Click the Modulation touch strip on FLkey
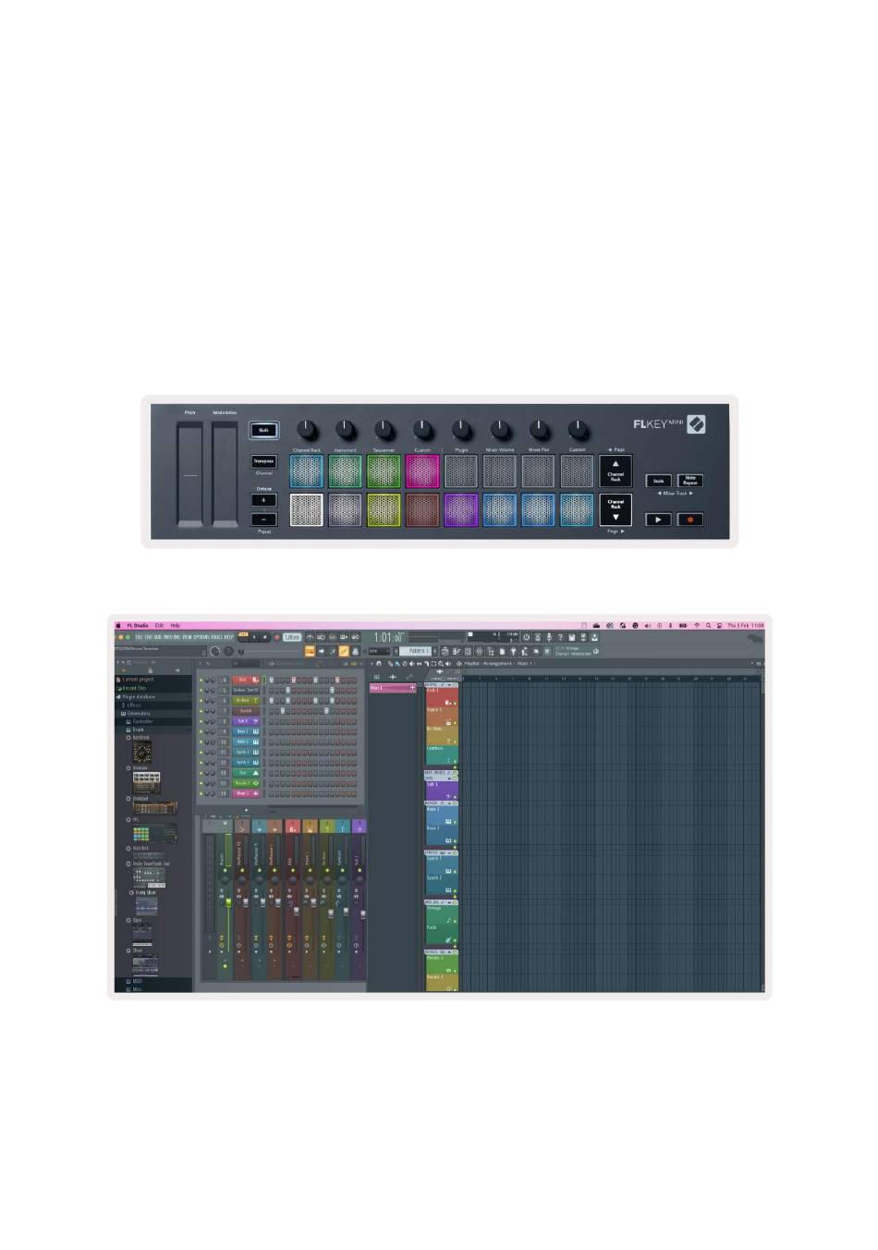The image size is (878, 1250). point(225,475)
